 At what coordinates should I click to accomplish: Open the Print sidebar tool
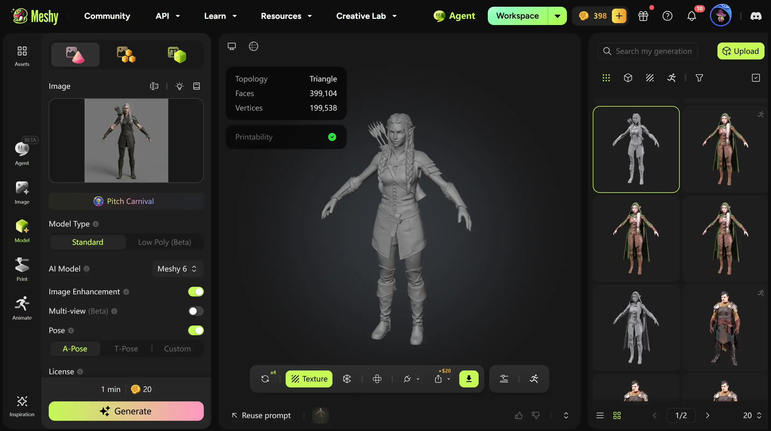coord(22,269)
